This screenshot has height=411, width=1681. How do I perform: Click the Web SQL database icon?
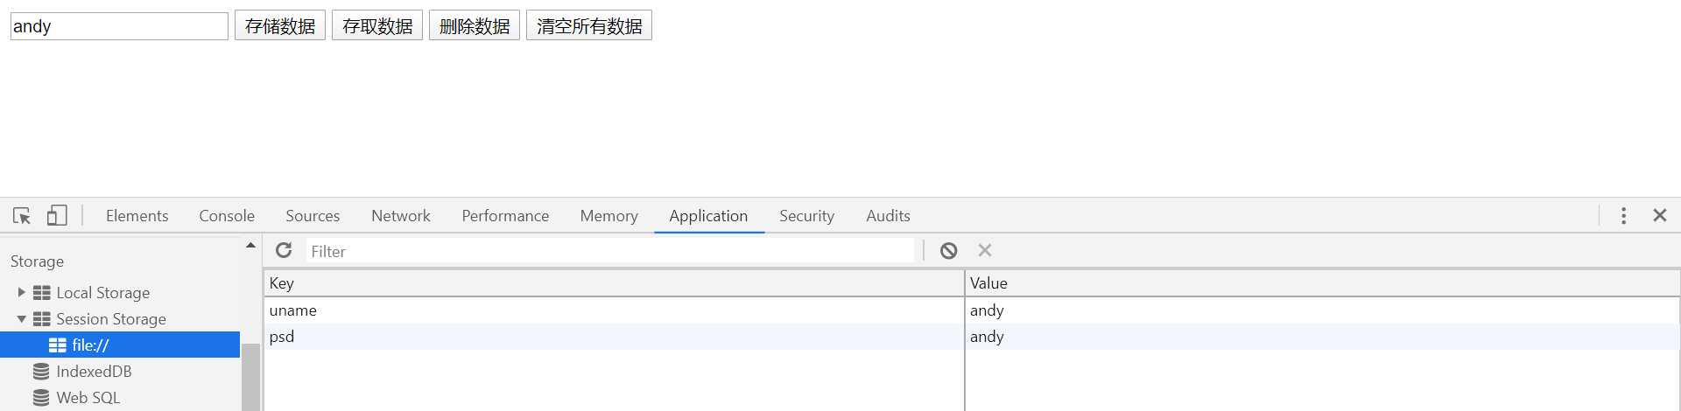41,398
